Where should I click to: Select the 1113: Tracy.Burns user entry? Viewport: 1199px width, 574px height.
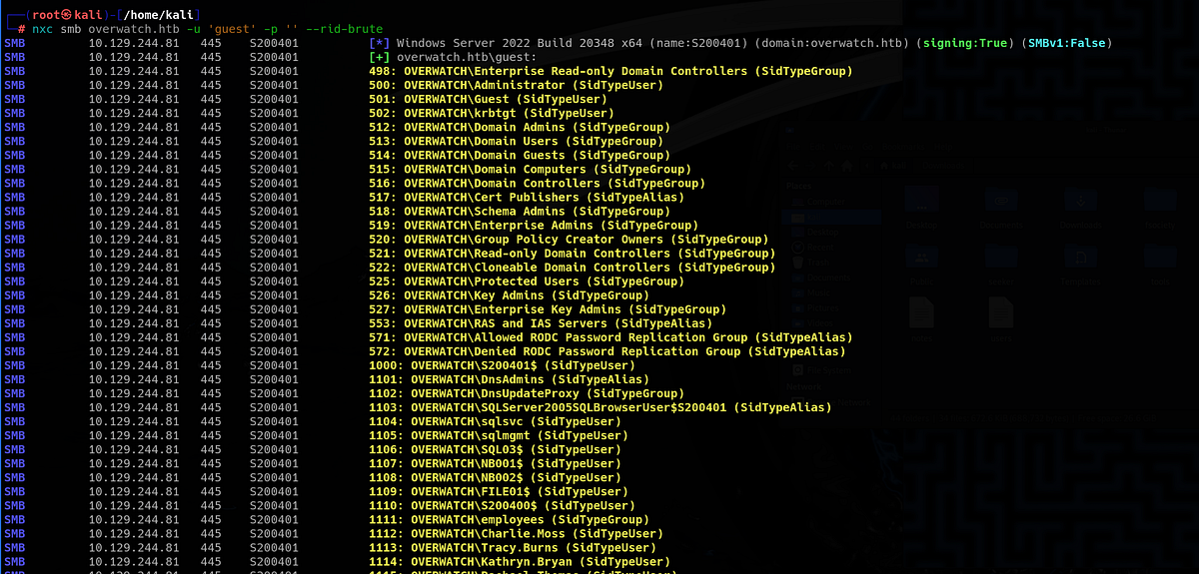[x=513, y=547]
